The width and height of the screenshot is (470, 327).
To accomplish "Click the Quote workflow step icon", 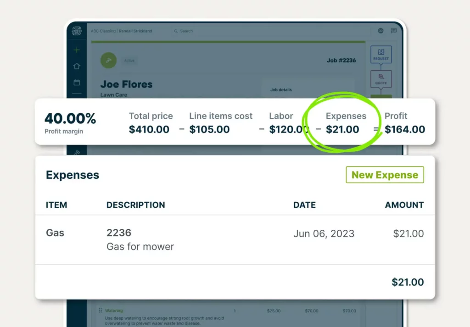I will [381, 79].
